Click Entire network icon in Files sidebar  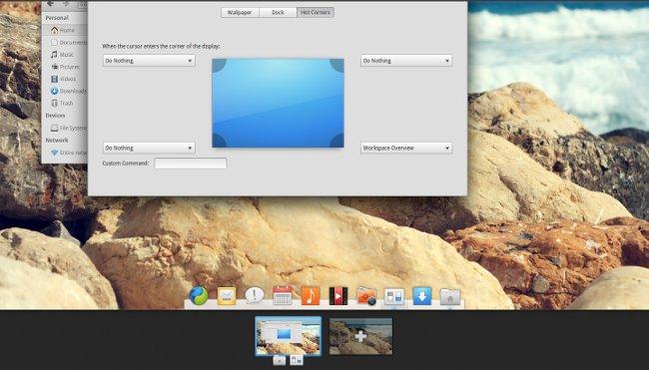click(x=54, y=153)
